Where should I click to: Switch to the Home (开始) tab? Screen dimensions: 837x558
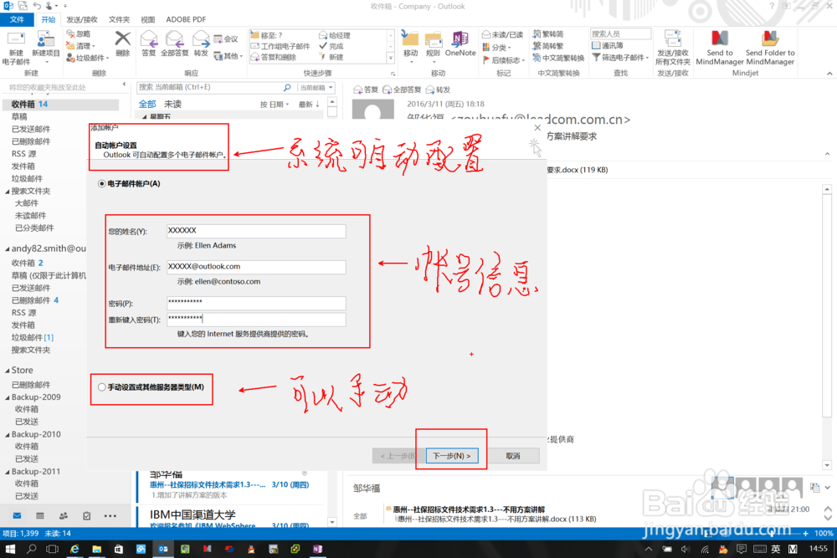pos(48,20)
